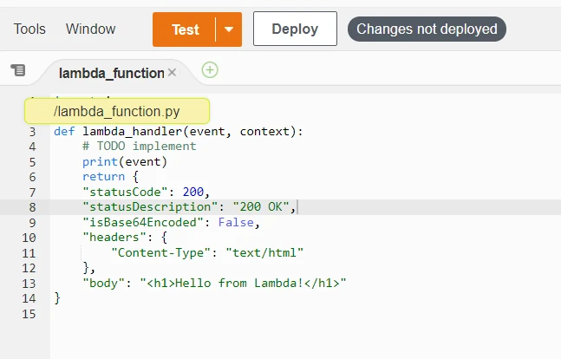Click the "text/html" Content-Type value

coord(264,252)
